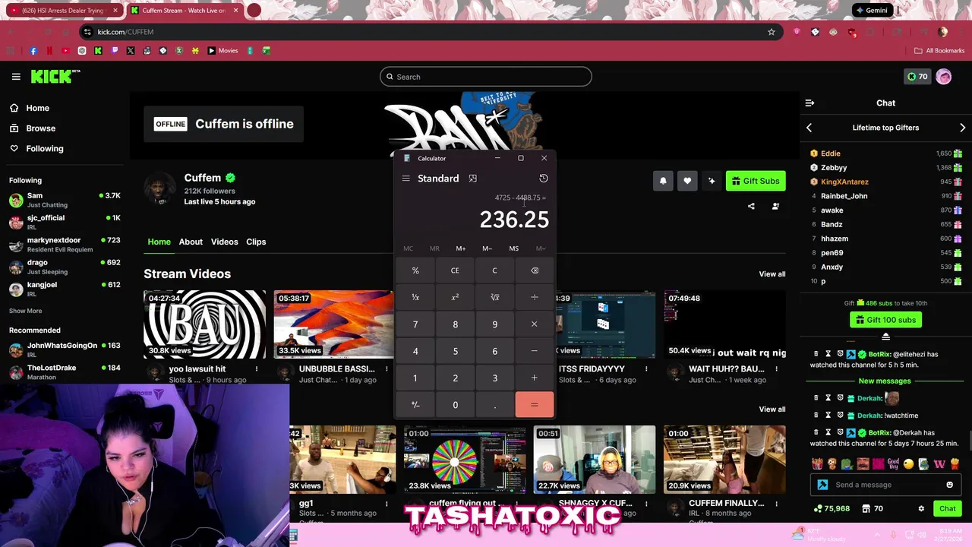This screenshot has height=547, width=972.
Task: Open chat emoji picker smiley
Action: point(949,485)
